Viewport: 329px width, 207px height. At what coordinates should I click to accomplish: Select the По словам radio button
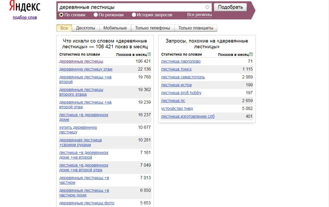coord(61,15)
